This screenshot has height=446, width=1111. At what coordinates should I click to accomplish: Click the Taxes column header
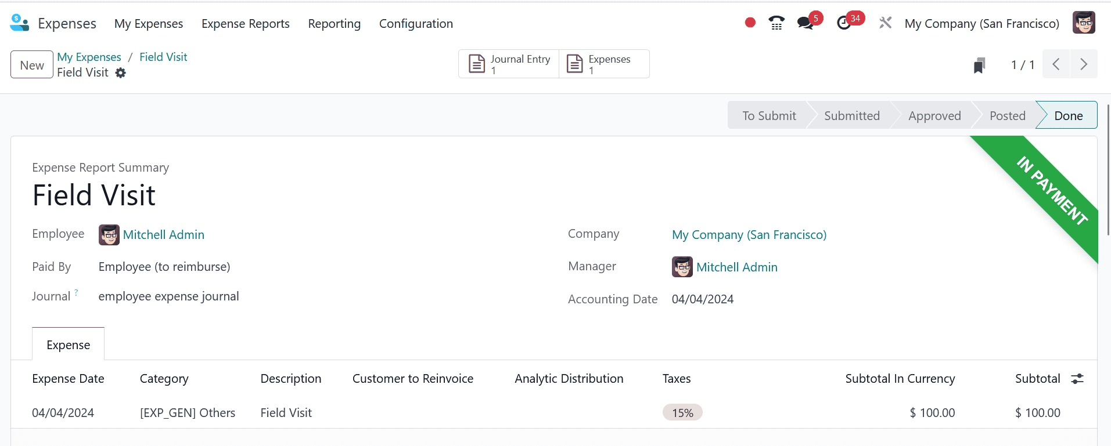677,379
